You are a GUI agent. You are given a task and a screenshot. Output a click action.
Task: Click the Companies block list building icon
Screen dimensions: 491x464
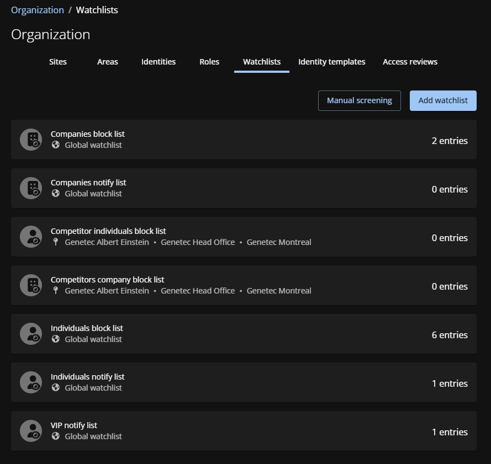31,140
